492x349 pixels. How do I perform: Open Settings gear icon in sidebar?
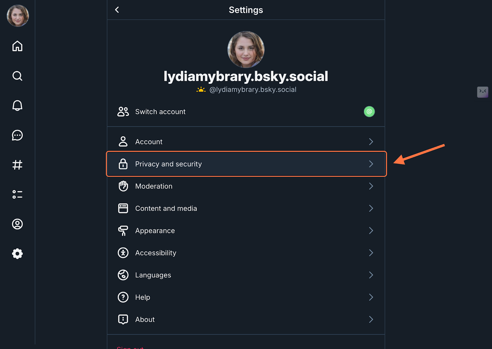point(17,254)
